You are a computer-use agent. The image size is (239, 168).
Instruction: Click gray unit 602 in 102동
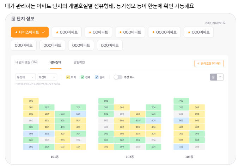pyautogui.click(x=122, y=114)
